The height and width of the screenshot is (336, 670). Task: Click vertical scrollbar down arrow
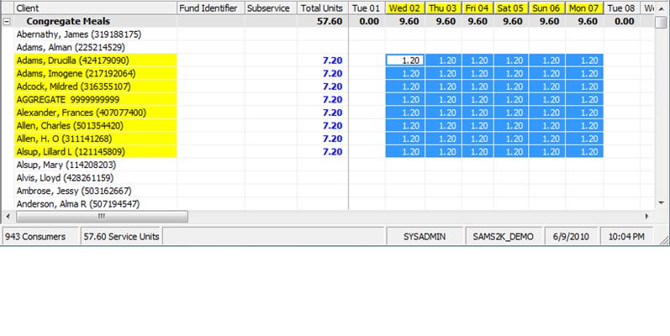coord(662,203)
